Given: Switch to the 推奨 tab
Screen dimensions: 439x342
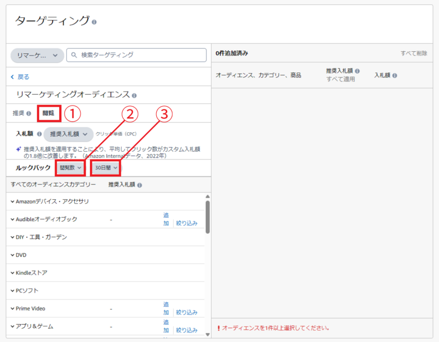Looking at the screenshot, I should click(19, 113).
